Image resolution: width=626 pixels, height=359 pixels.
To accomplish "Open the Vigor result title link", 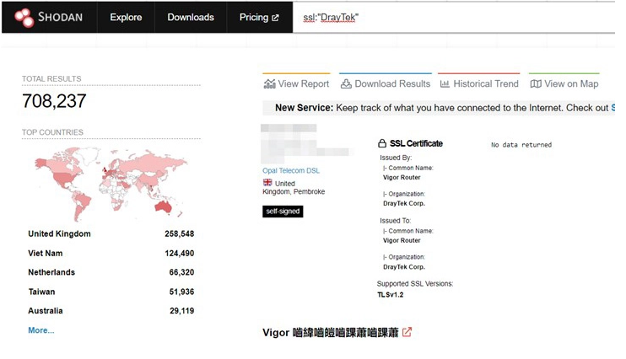I will (x=330, y=332).
